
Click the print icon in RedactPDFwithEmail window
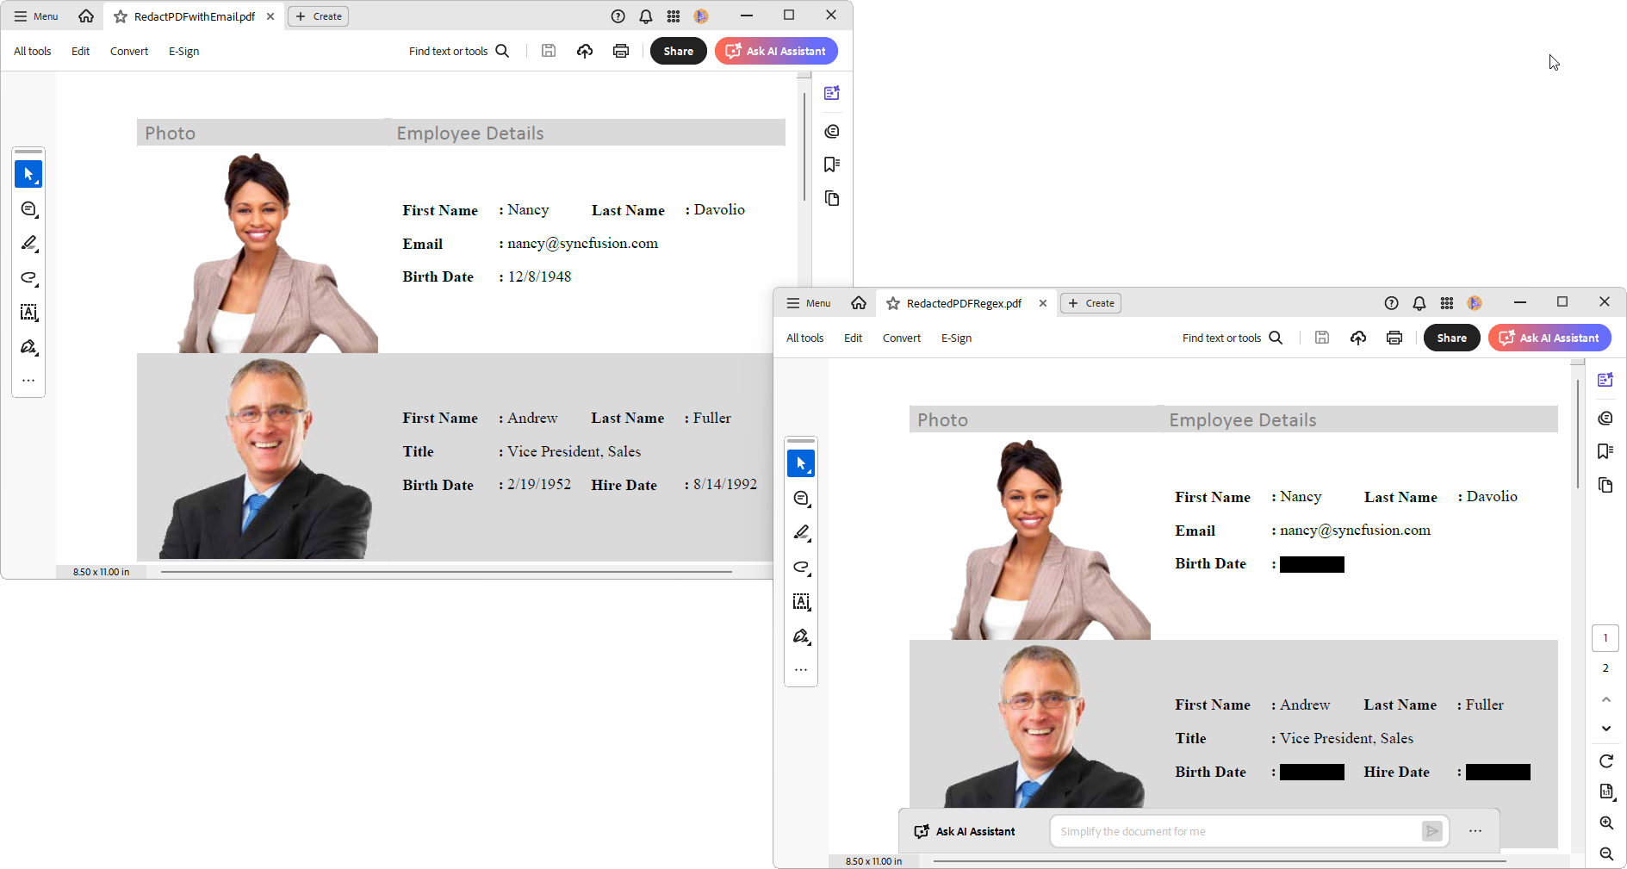(x=620, y=51)
